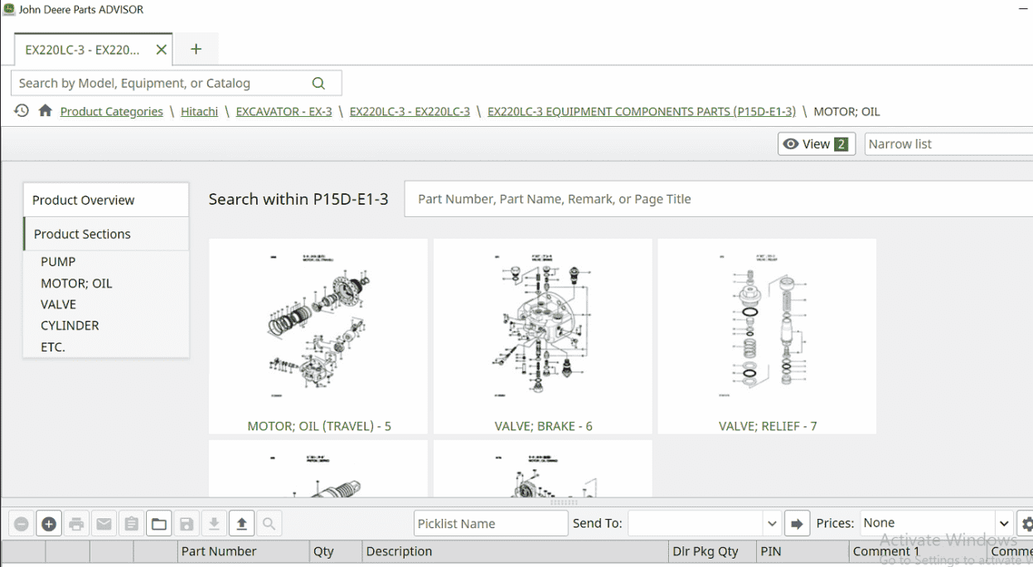
Task: Open MOTOR; OIL (TRAVEL) - 5 link
Action: pyautogui.click(x=319, y=426)
